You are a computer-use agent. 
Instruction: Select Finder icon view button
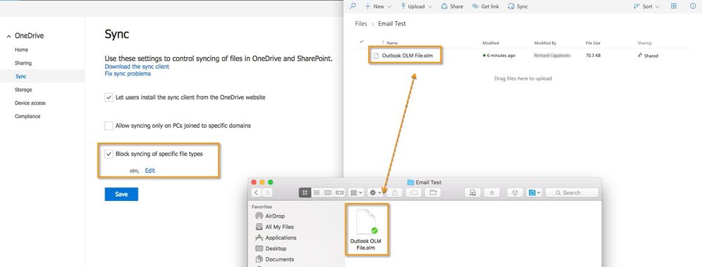click(305, 193)
